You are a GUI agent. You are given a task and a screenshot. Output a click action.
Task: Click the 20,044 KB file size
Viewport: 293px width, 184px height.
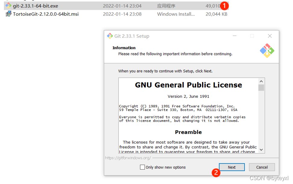pos(217,14)
